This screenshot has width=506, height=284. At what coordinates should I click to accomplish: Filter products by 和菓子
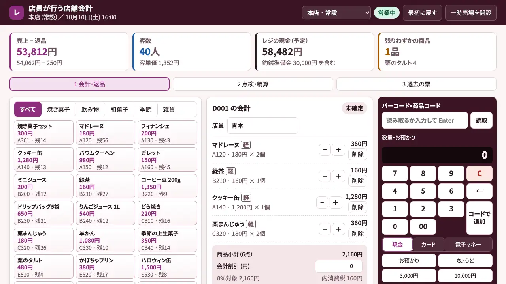pyautogui.click(x=119, y=109)
